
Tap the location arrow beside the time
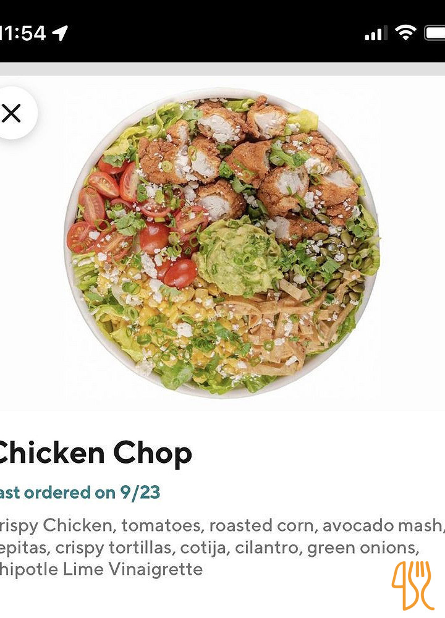(x=60, y=33)
